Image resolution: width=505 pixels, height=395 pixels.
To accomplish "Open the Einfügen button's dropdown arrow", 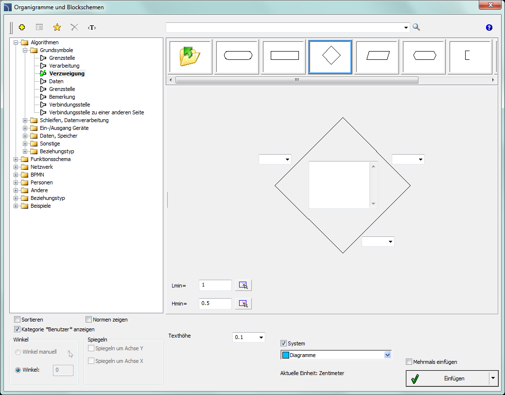I will click(493, 378).
